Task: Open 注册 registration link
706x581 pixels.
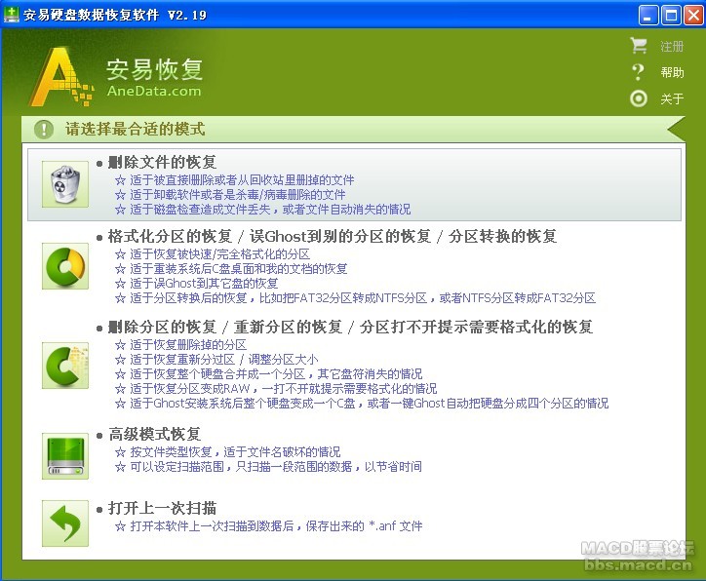Action: tap(672, 47)
